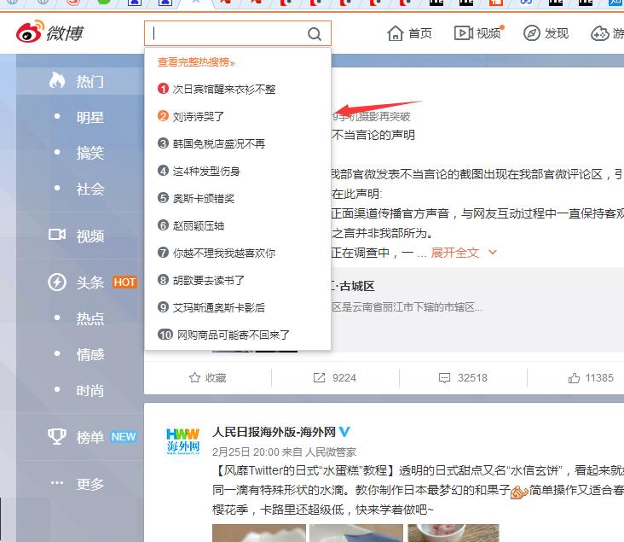Image resolution: width=624 pixels, height=542 pixels.
Task: Click the Weibo logo
Action: tap(49, 32)
